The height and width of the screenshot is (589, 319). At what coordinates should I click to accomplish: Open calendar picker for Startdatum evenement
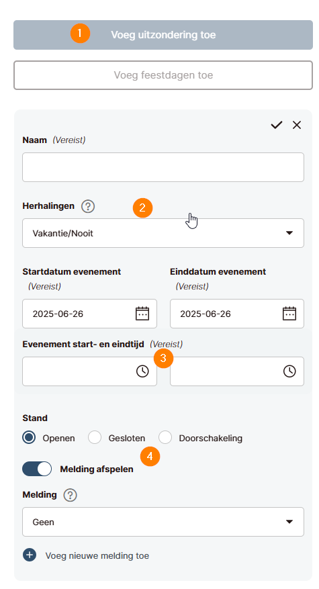click(x=142, y=314)
